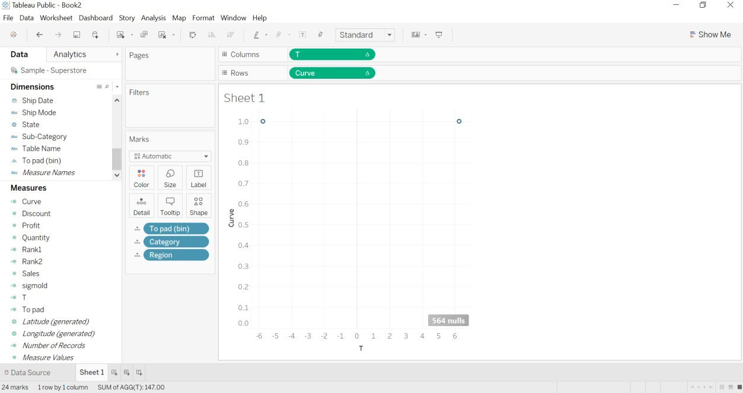Click the Tableau start page logo icon
Screen dimensions: 743x393
(x=13, y=35)
